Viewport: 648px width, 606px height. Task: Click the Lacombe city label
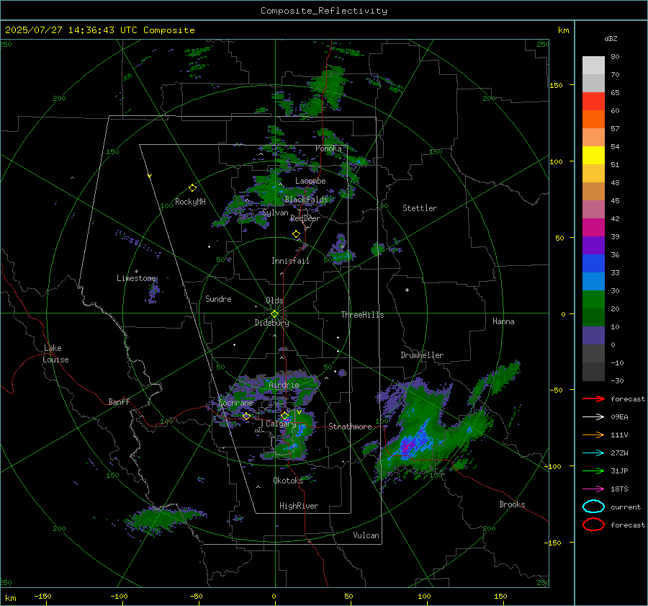(310, 181)
